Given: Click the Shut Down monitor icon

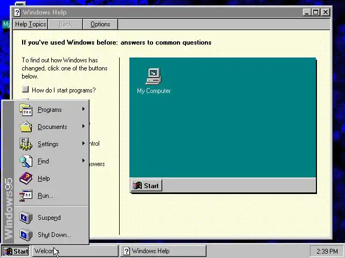Looking at the screenshot, I should [26, 235].
